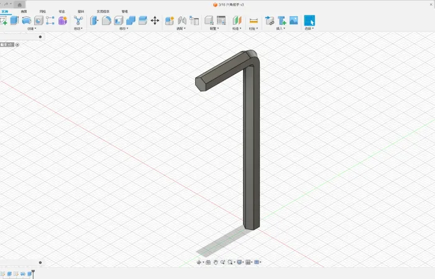Select the Offset Plane construct tool
The width and height of the screenshot is (435, 279).
[237, 21]
